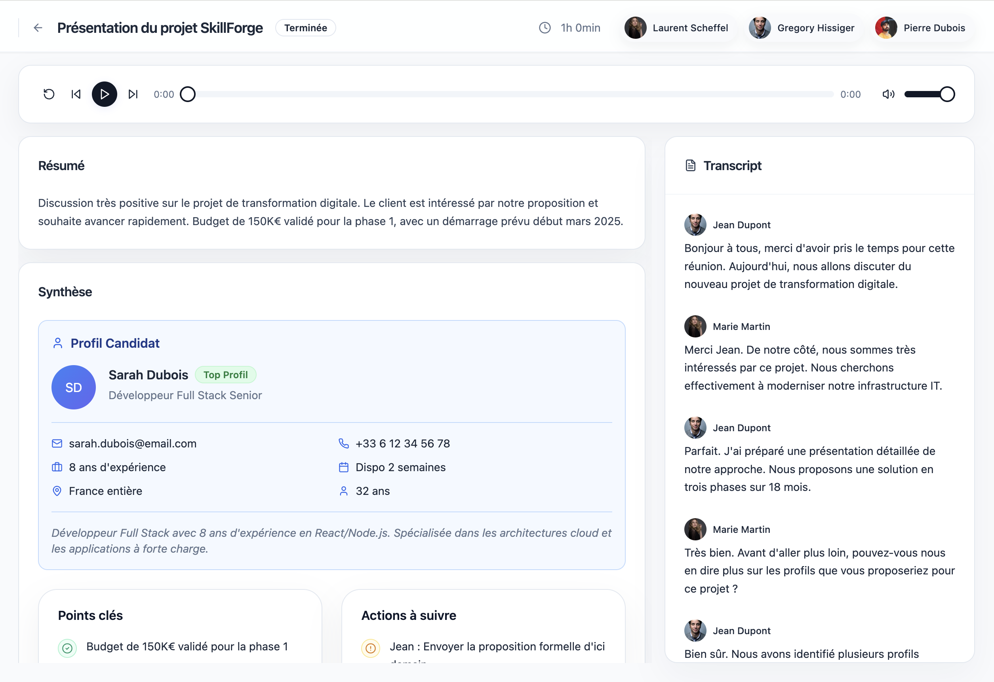Click the back arrow next to title
The image size is (994, 682).
tap(38, 28)
